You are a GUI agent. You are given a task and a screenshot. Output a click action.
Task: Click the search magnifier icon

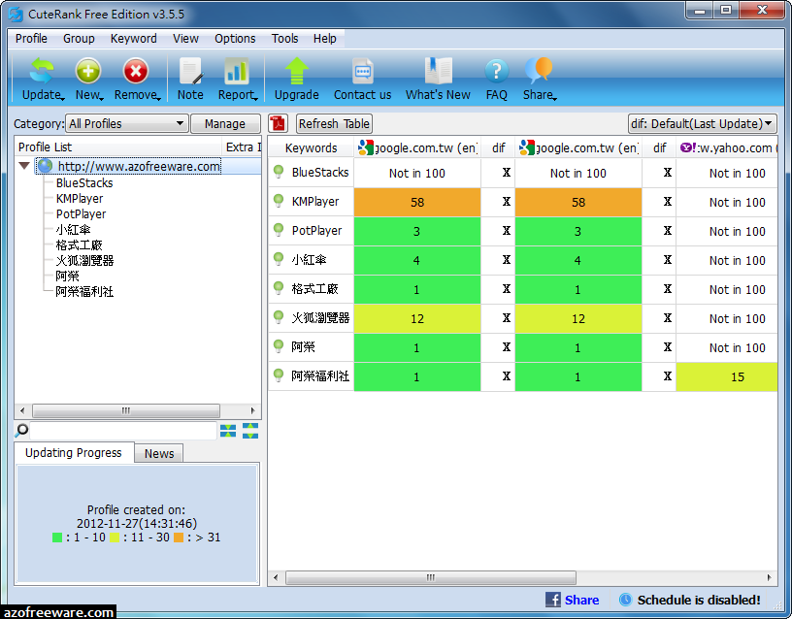21,431
